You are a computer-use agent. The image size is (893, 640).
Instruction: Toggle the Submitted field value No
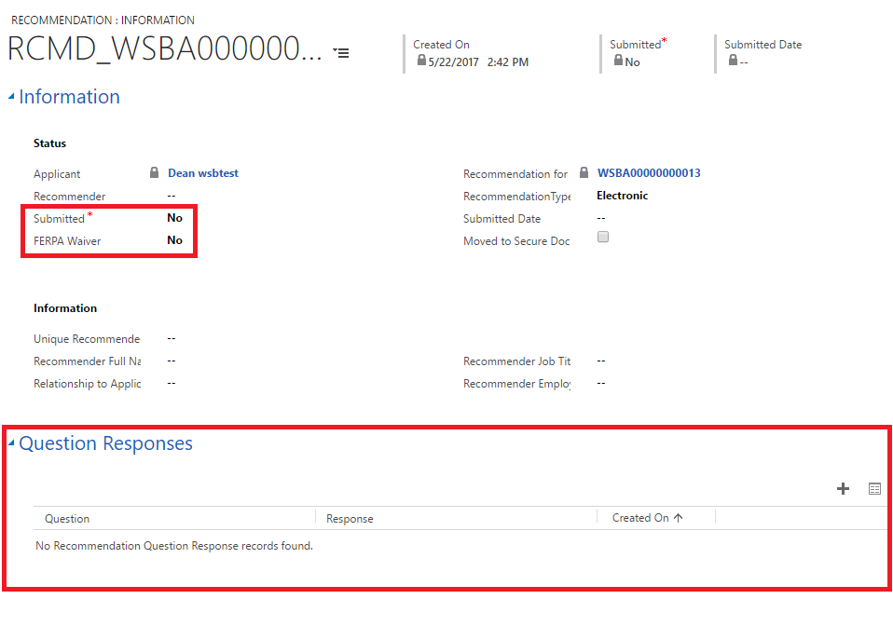[x=174, y=218]
